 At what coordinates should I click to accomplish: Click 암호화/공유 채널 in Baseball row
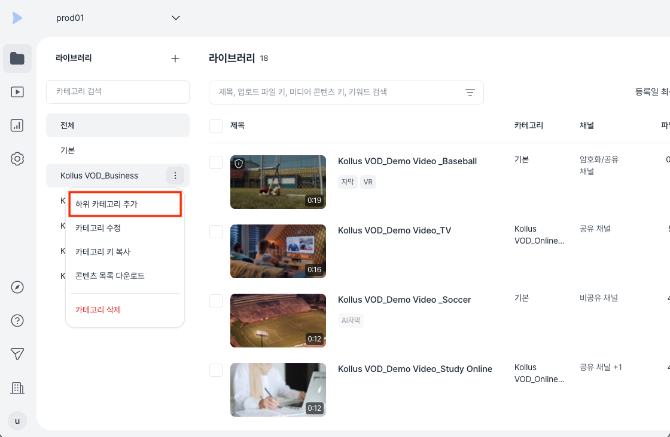coord(599,165)
